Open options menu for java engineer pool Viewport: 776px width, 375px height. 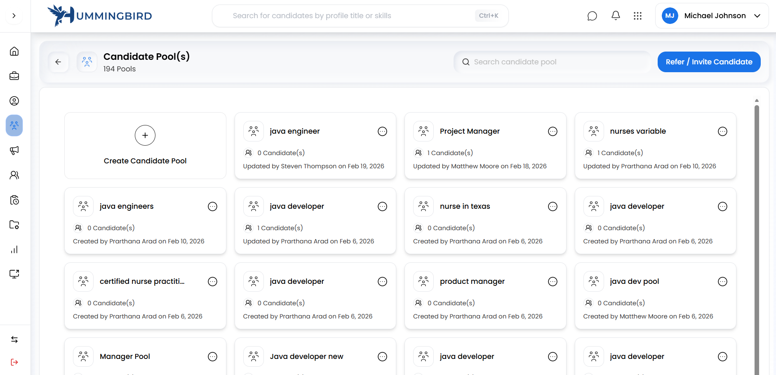(x=382, y=131)
